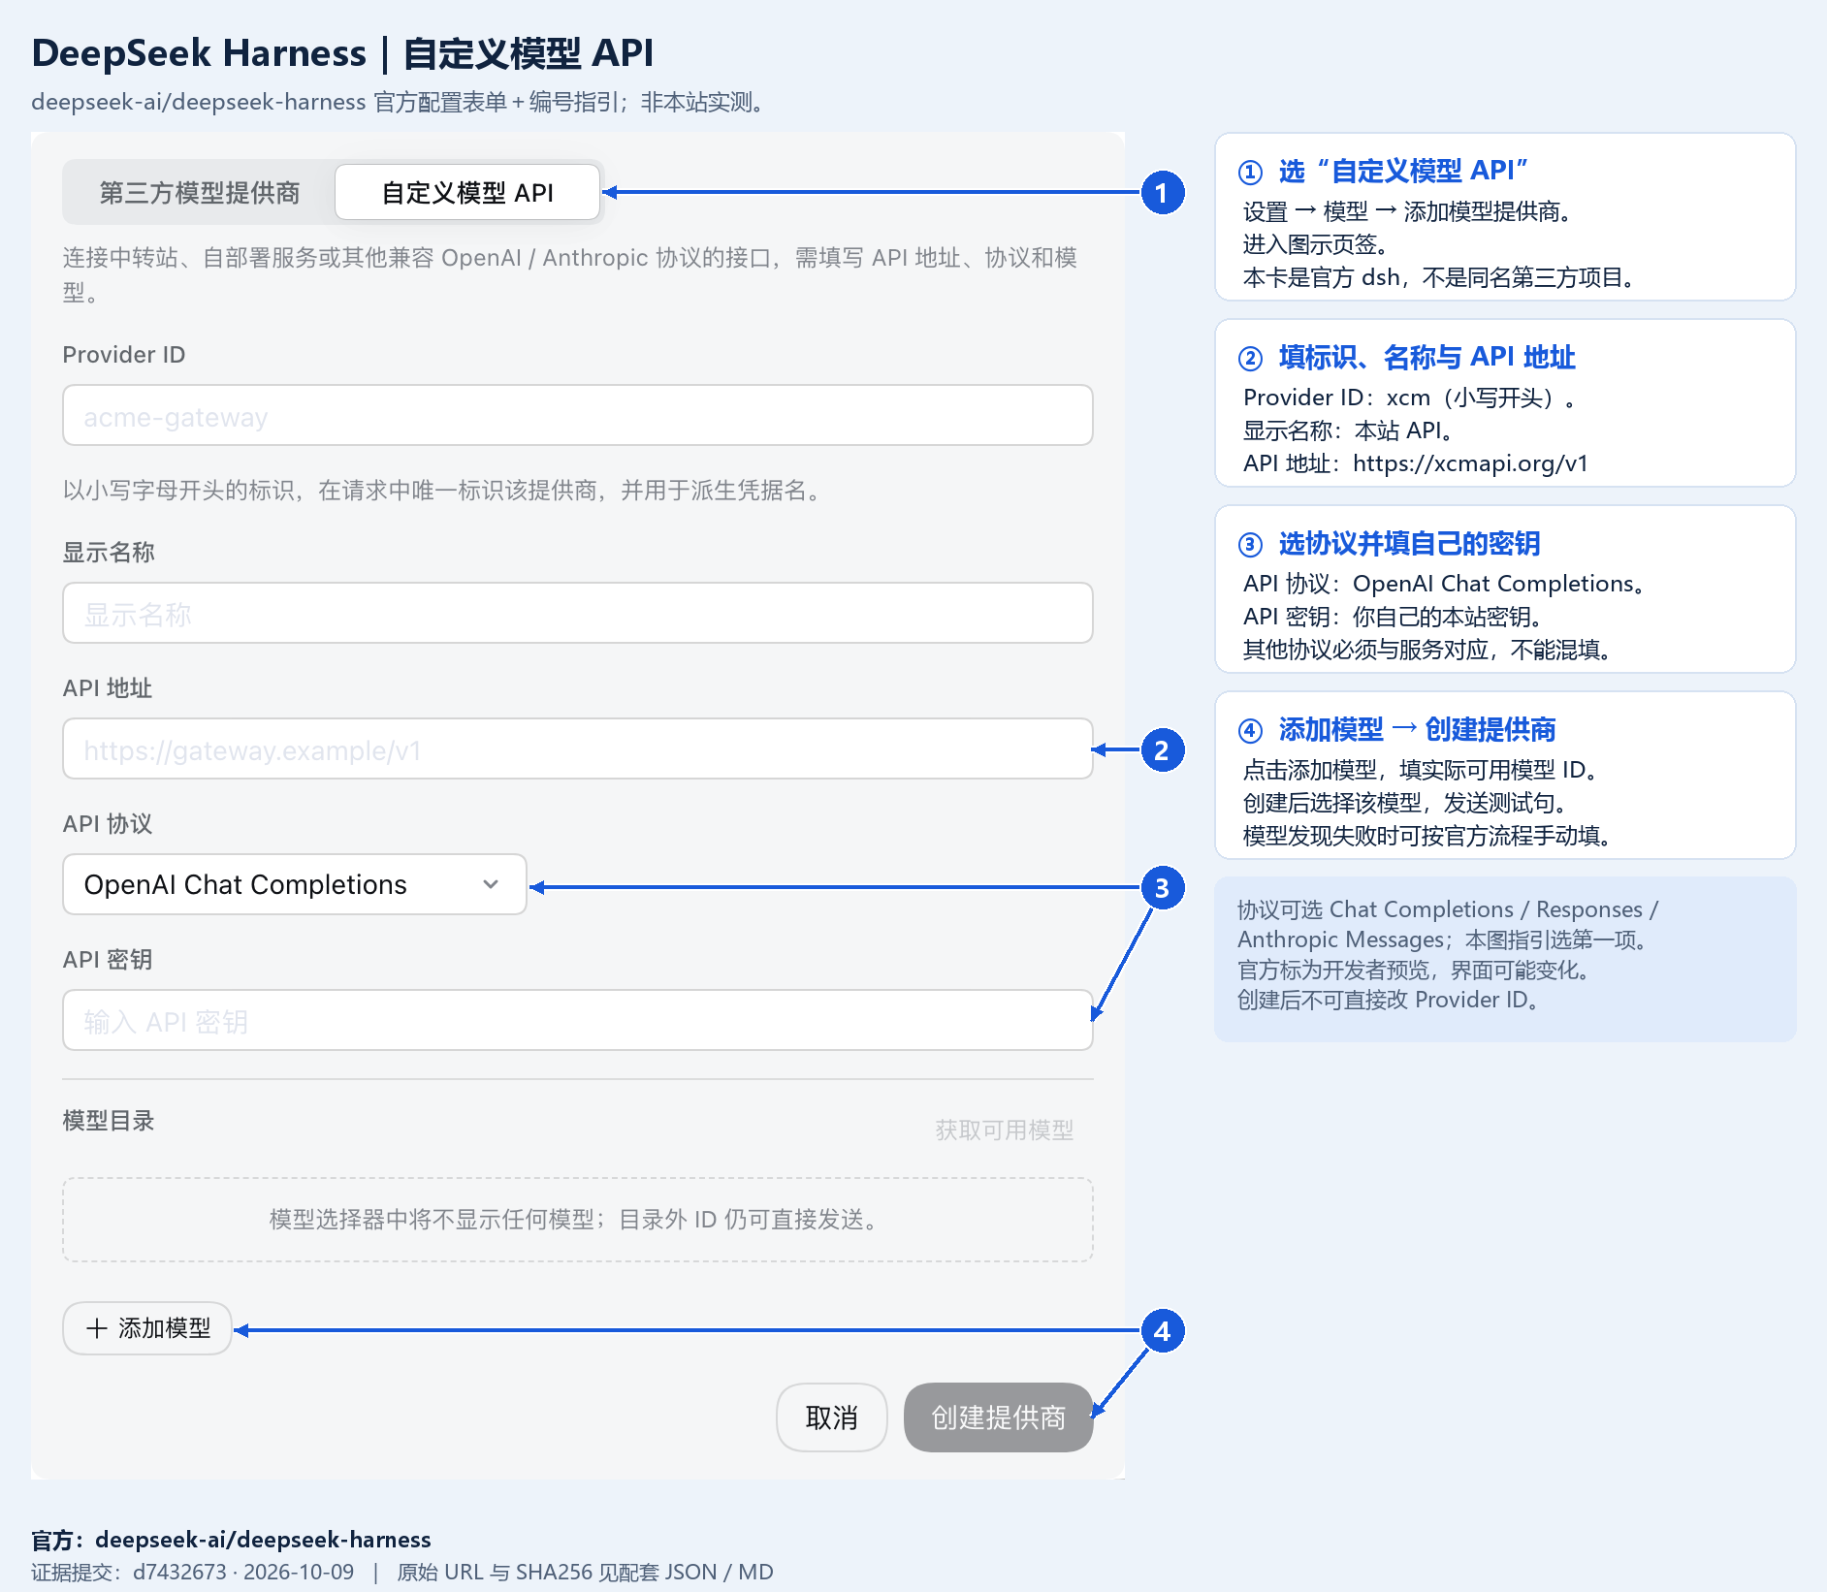
Task: Click the line API 密钥：你自己的本站密钥
Action: pyautogui.click(x=1393, y=617)
